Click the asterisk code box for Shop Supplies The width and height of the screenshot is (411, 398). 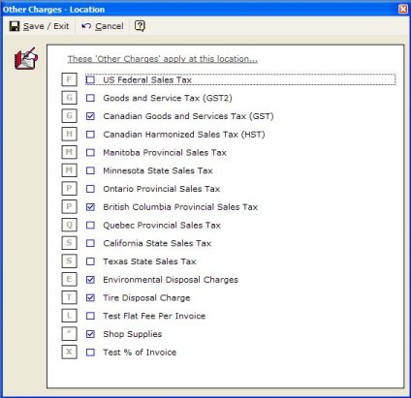69,333
